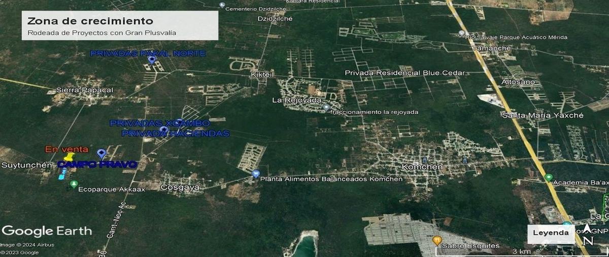The image size is (609, 257).
Task: Click the Suytunchén place label
Action: [x=26, y=165]
